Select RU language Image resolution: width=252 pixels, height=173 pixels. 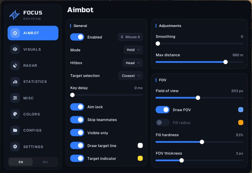pos(45,162)
